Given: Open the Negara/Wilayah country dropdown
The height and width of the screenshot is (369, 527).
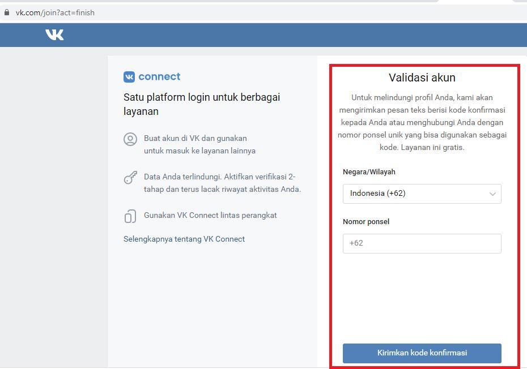Looking at the screenshot, I should point(422,194).
